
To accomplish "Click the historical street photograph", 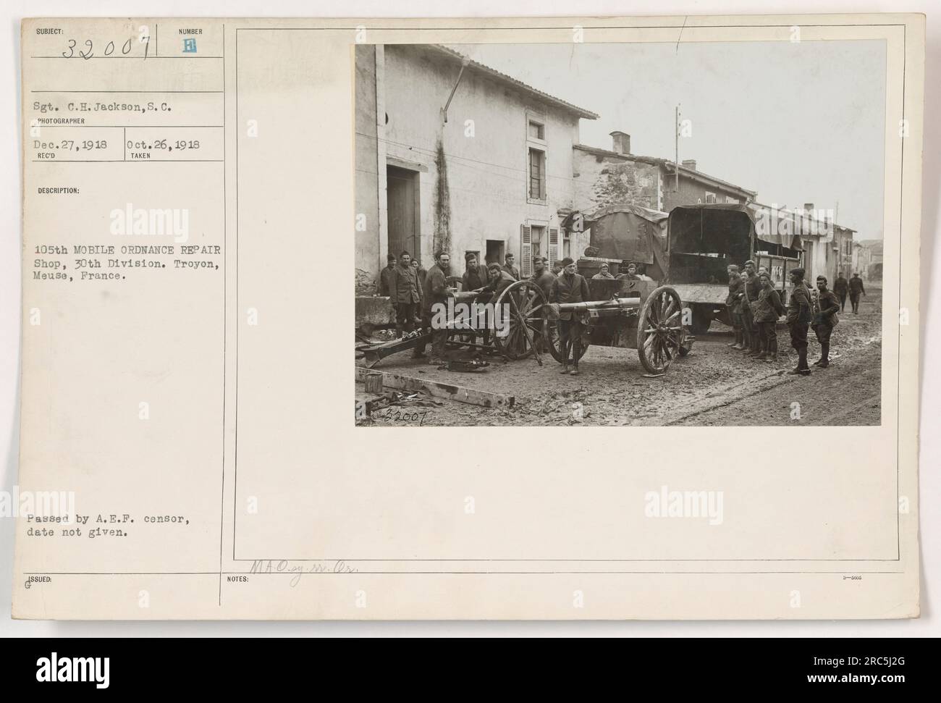I will coord(620,235).
